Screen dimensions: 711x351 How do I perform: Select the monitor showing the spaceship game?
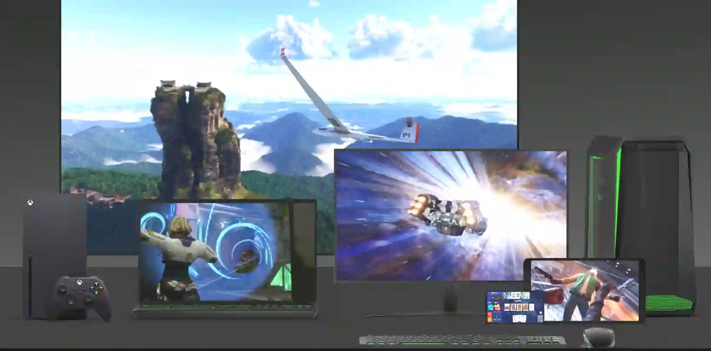tap(452, 215)
